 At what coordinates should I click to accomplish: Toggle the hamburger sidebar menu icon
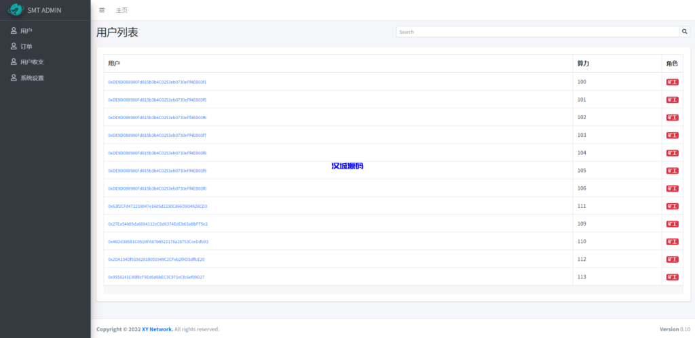point(102,10)
